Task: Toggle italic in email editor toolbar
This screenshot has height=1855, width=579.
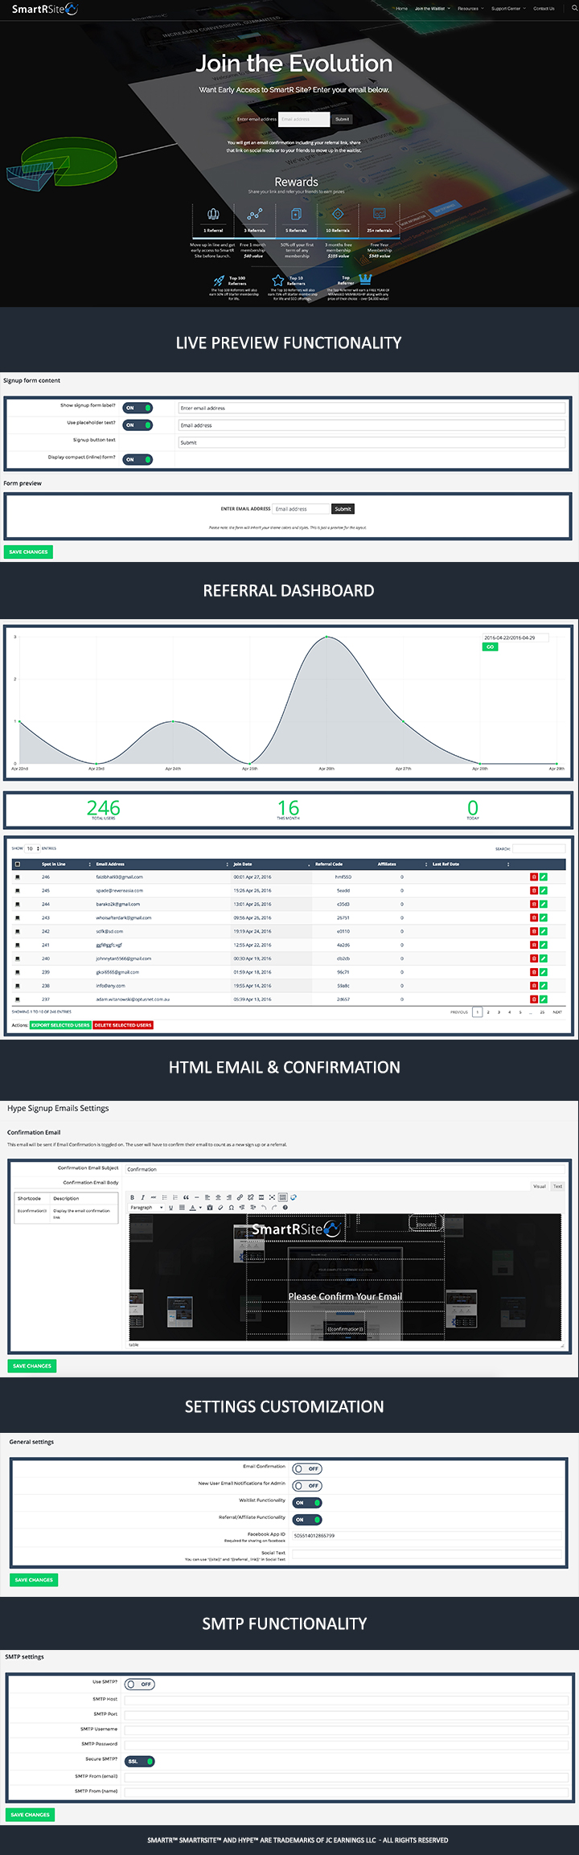Action: 143,1197
